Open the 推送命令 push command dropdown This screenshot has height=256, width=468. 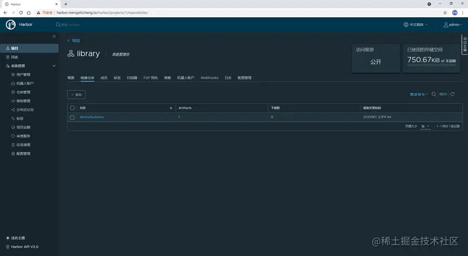pyautogui.click(x=419, y=94)
